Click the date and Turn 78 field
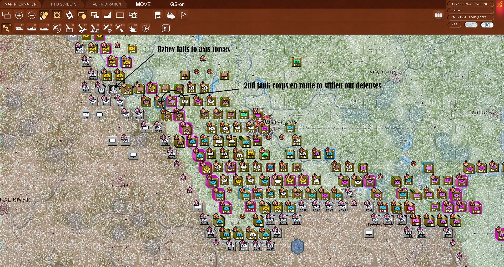 point(471,4)
